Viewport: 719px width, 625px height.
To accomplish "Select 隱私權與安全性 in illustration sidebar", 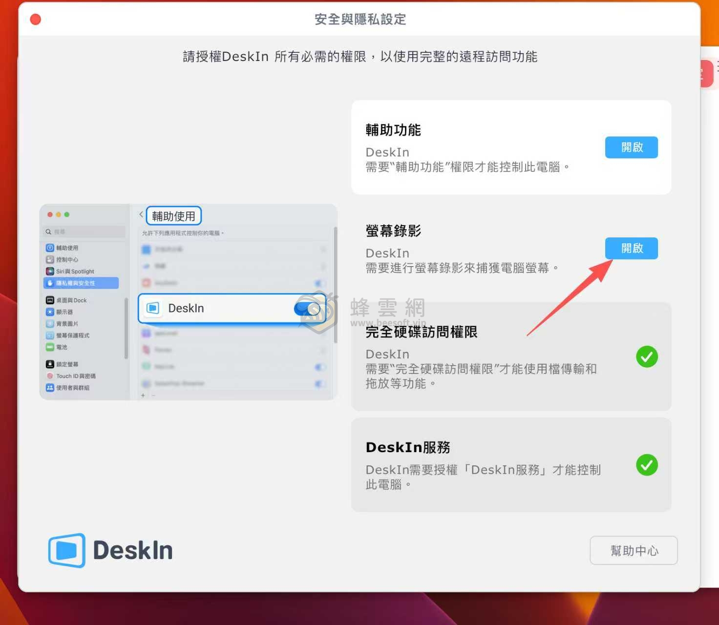I will [x=81, y=283].
